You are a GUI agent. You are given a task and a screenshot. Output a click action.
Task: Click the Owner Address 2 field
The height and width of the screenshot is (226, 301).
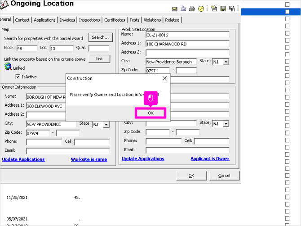point(46,115)
